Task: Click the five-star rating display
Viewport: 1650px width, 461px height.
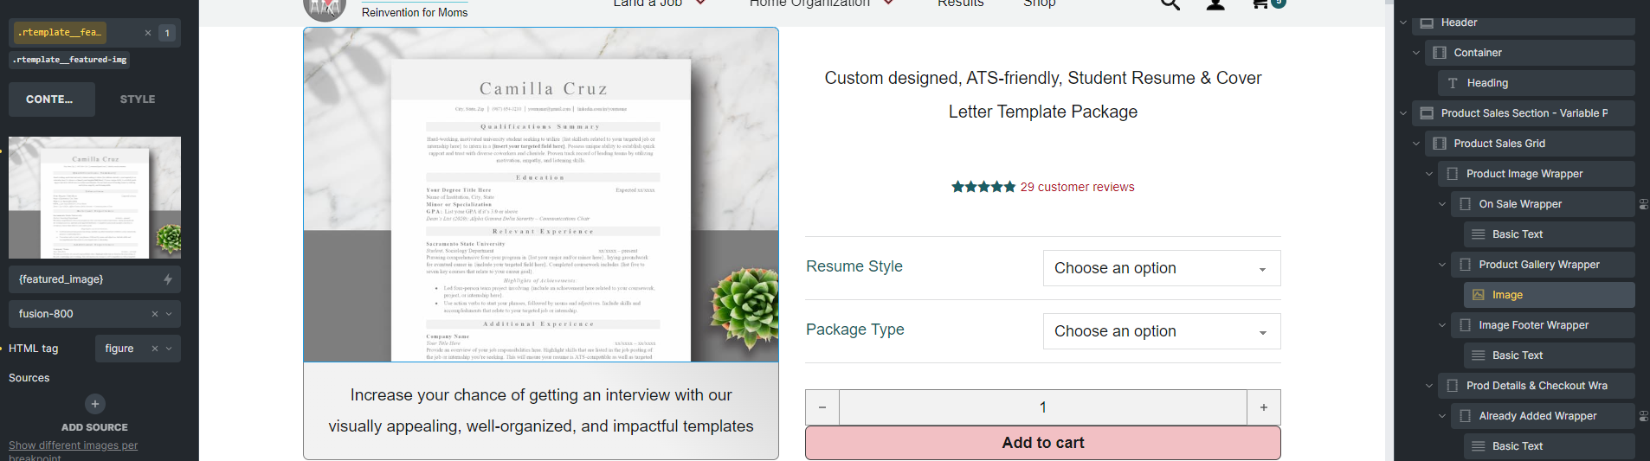Action: (983, 187)
